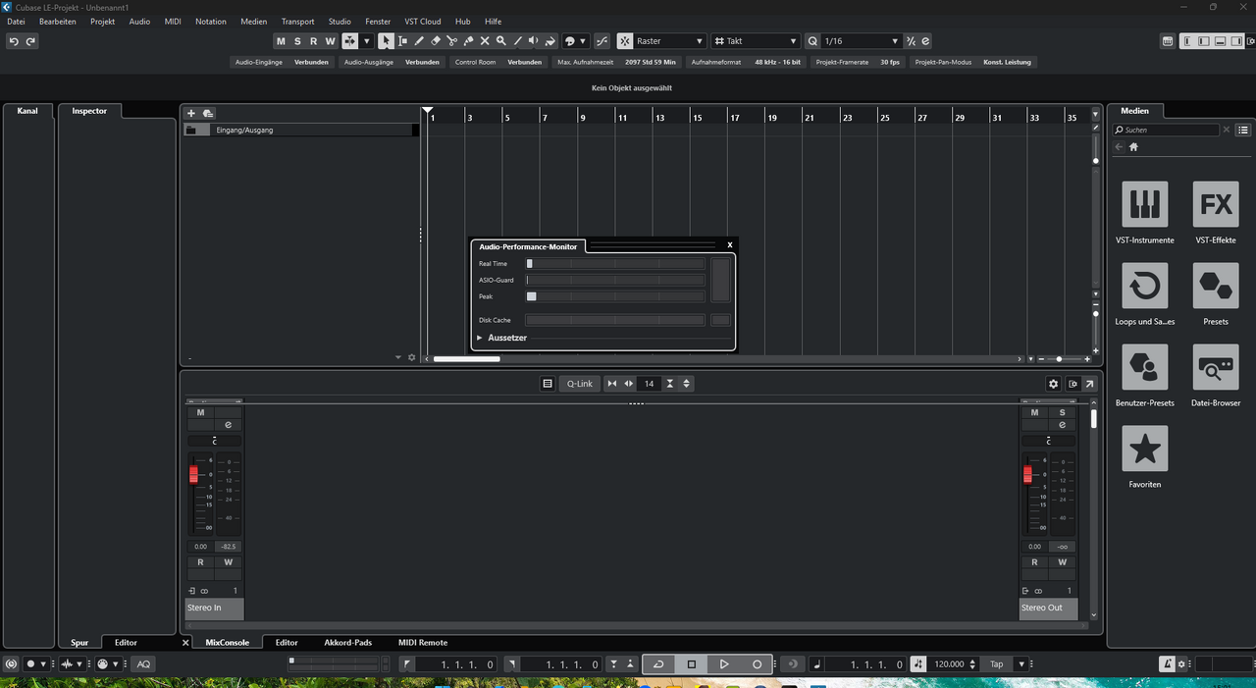Select the Draw pencil tool
1256x688 pixels.
pos(419,41)
